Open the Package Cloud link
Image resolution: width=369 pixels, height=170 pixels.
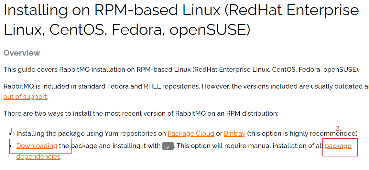pos(191,133)
